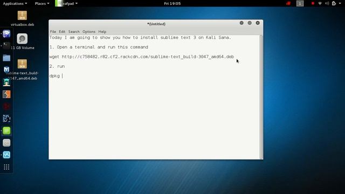Image resolution: width=345 pixels, height=194 pixels.
Task: Open the green Leafpad notes dock icon
Action: (x=6, y=130)
